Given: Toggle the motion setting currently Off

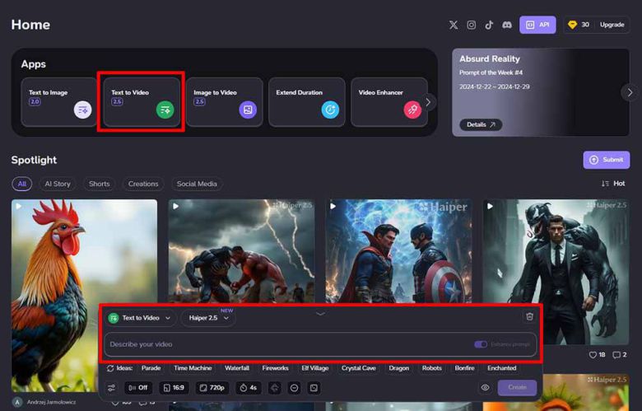Looking at the screenshot, I should tap(138, 387).
